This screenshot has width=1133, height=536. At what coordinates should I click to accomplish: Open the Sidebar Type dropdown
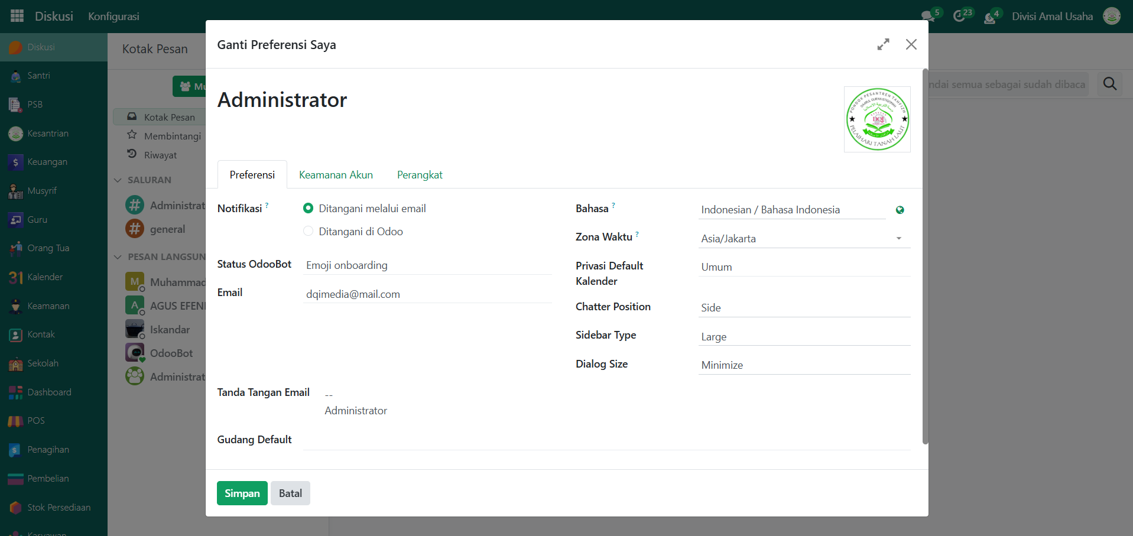tap(804, 337)
